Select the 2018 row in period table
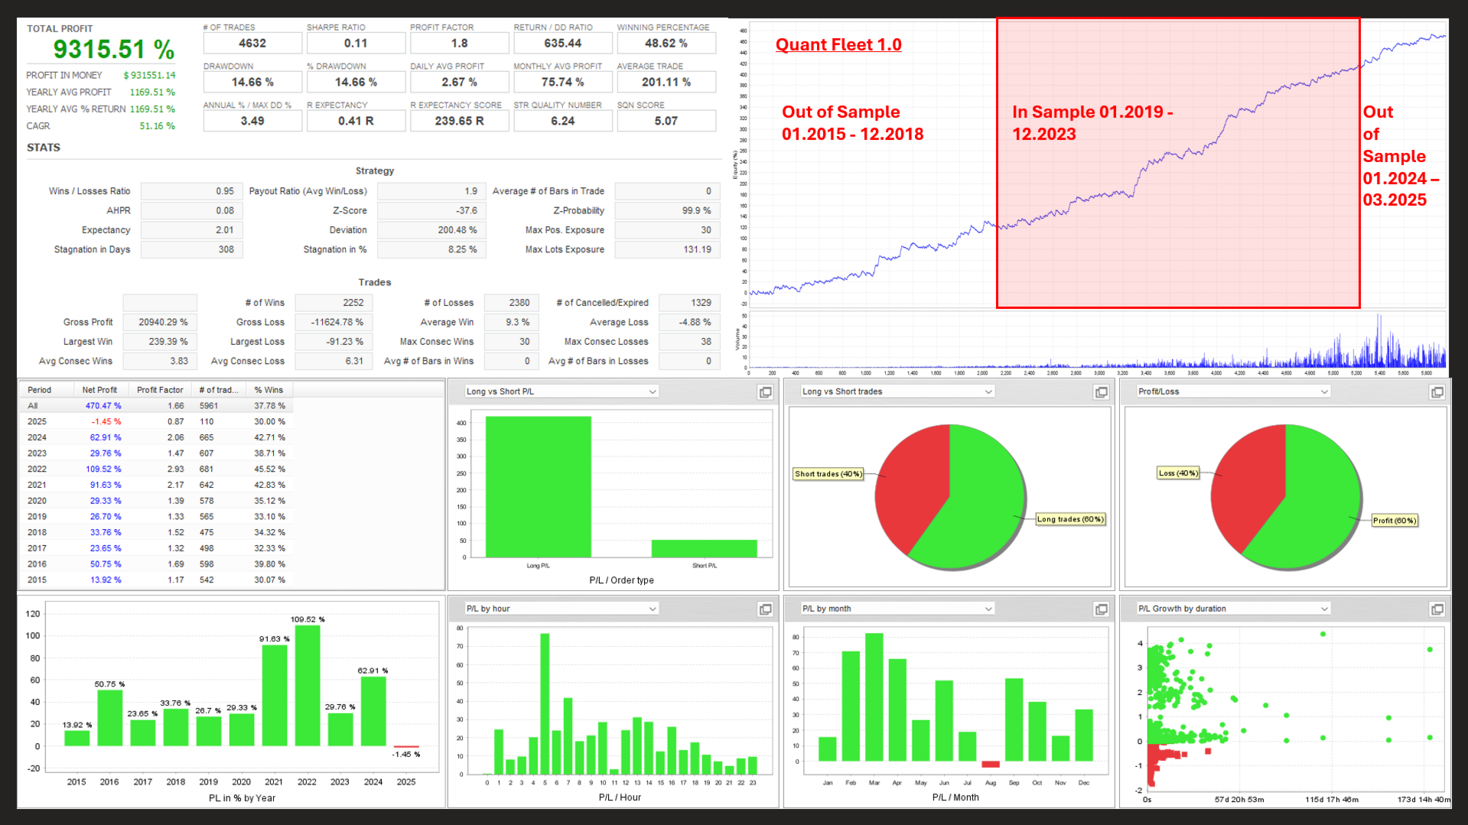The image size is (1468, 825). [156, 532]
